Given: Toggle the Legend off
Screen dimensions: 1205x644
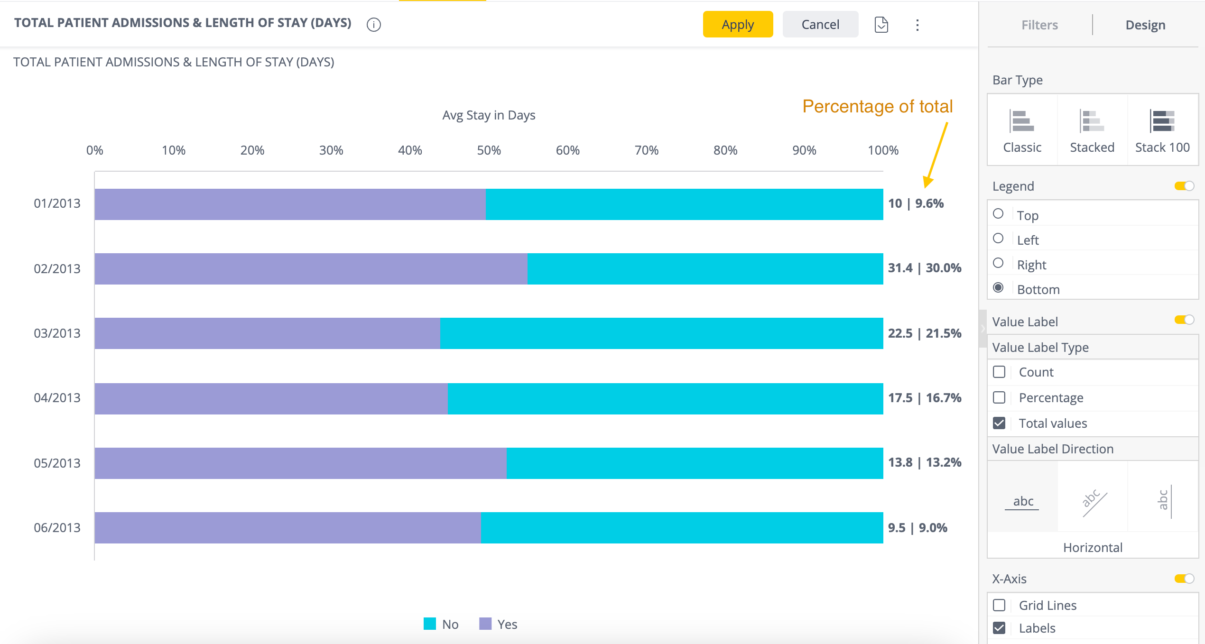Looking at the screenshot, I should pos(1184,185).
